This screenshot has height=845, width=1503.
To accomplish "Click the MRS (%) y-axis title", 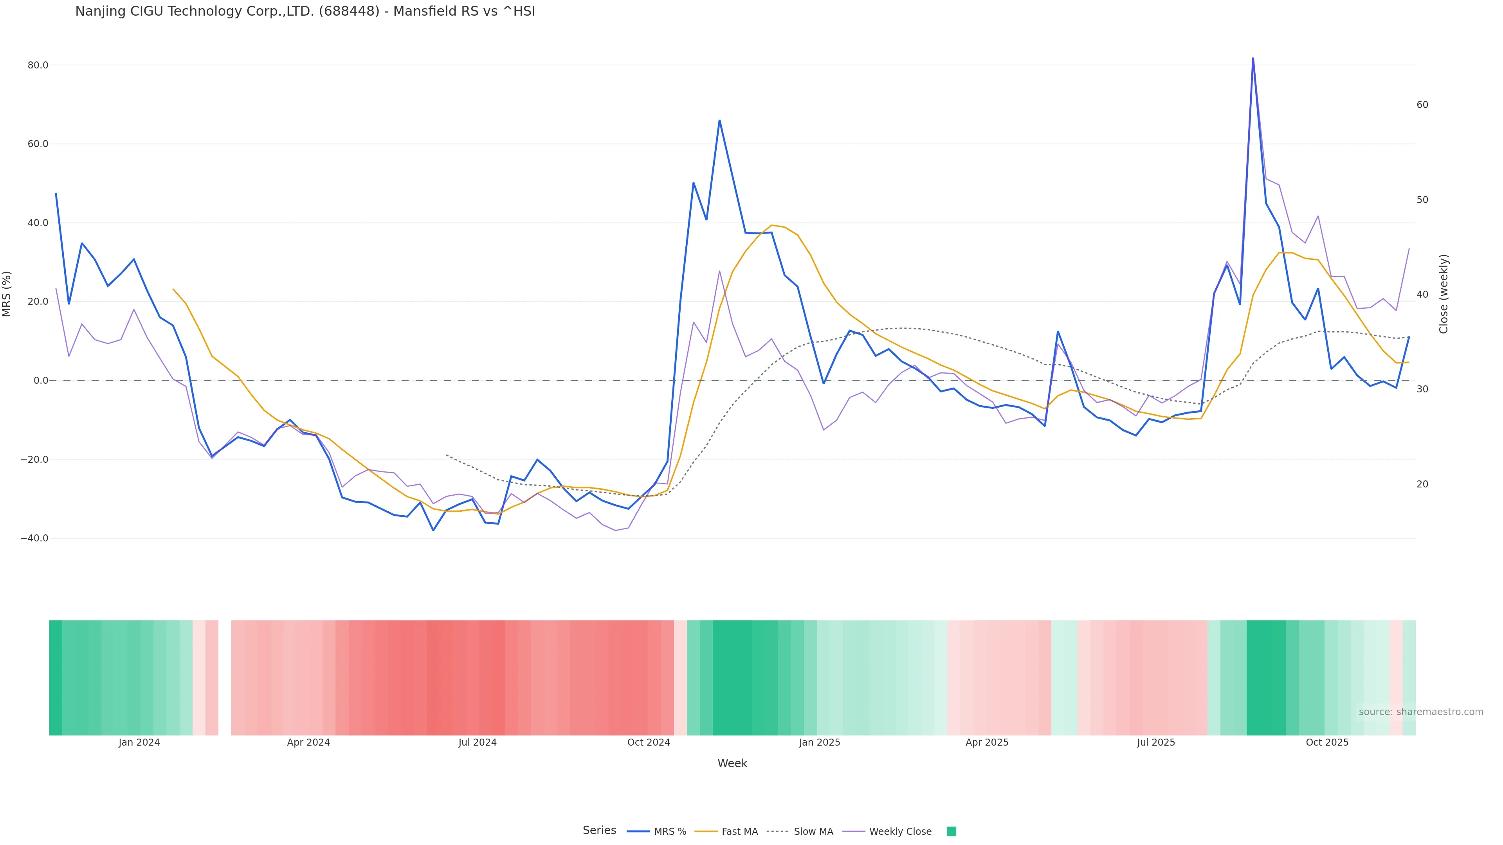I will 7,294.
